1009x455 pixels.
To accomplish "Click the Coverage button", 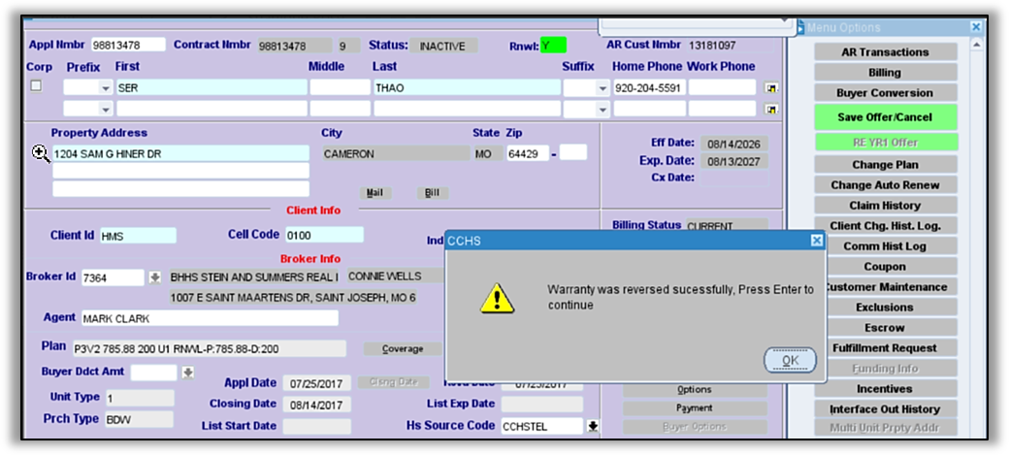I will (403, 349).
